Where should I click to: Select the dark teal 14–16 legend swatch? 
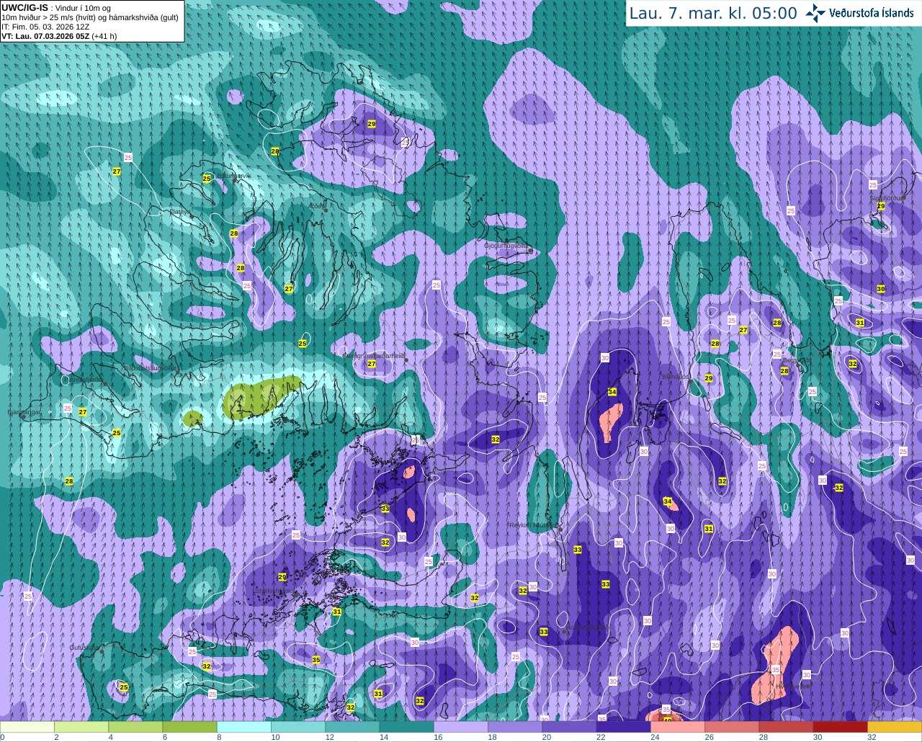[407, 727]
